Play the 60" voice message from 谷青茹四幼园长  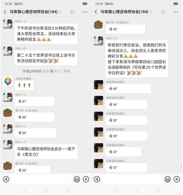[128, 89]
